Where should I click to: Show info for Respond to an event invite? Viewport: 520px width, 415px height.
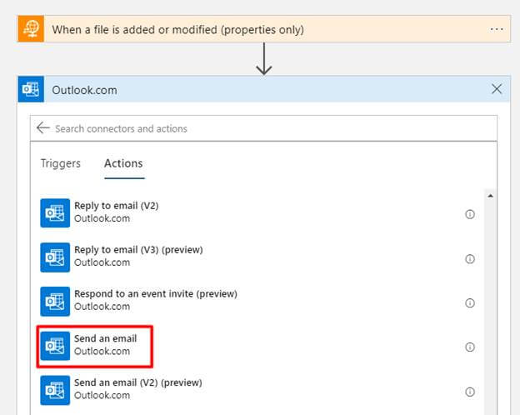point(470,302)
